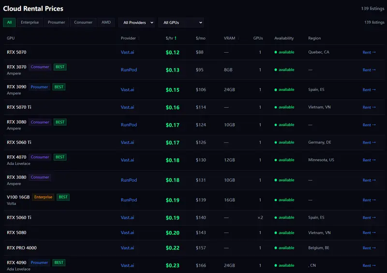Rent the RTX 4090 listing
387x273 pixels.
[x=369, y=266]
